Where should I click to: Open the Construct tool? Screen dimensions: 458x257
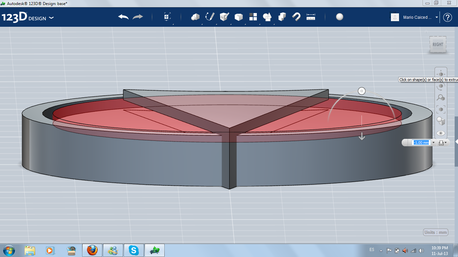pos(224,17)
